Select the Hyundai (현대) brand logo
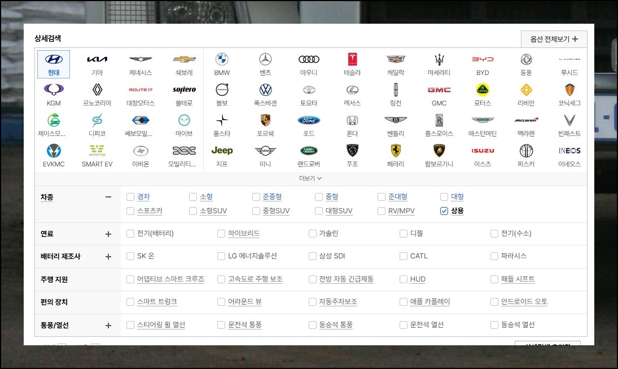This screenshot has width=618, height=369. (x=54, y=59)
